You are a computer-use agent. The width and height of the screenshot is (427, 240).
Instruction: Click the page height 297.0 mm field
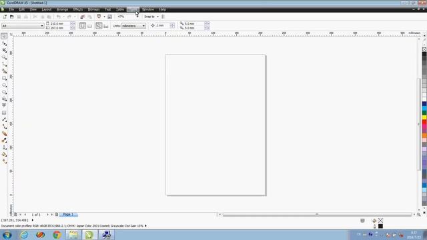60,28
